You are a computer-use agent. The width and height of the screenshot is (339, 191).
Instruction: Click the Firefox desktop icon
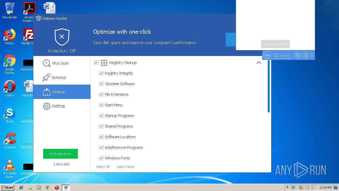click(10, 37)
